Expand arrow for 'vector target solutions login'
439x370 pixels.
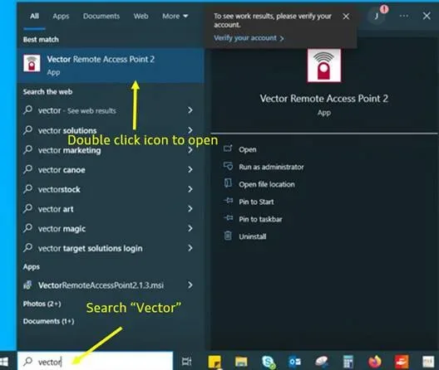pyautogui.click(x=190, y=248)
